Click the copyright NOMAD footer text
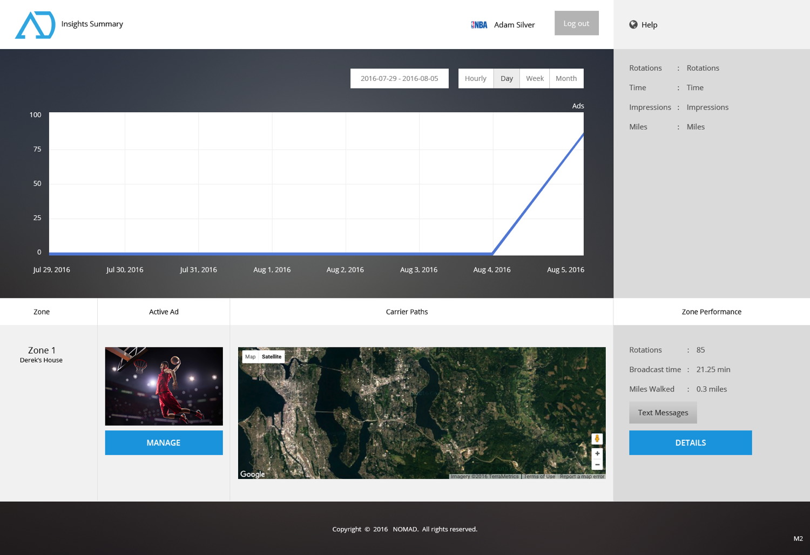The width and height of the screenshot is (810, 555). 405,529
